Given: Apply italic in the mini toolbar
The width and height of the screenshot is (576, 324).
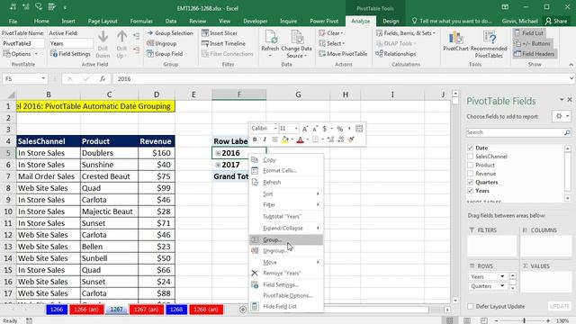Looking at the screenshot, I should [265, 139].
